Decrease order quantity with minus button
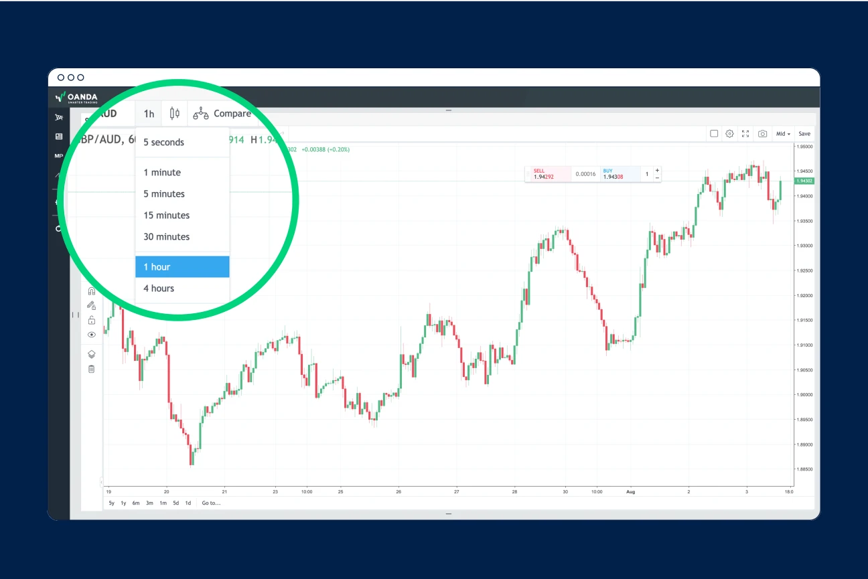The width and height of the screenshot is (868, 579). pos(657,178)
